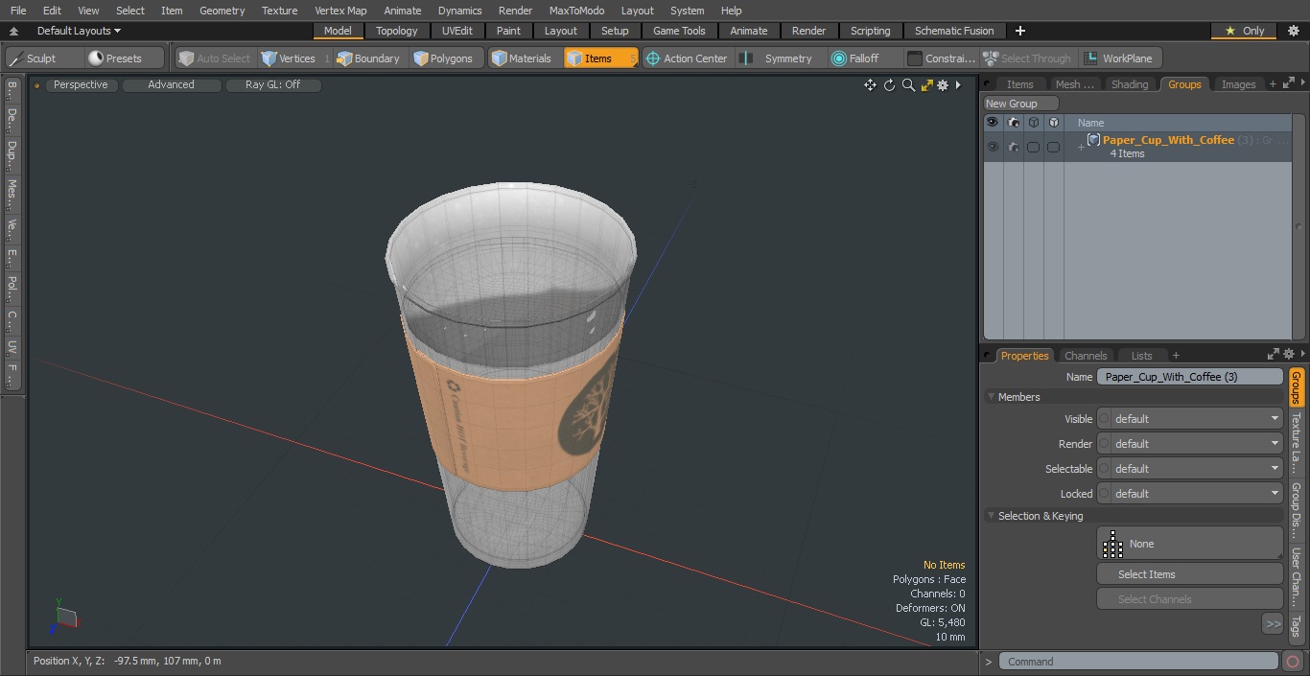
Task: Click the viewport move/pan icon
Action: click(870, 85)
